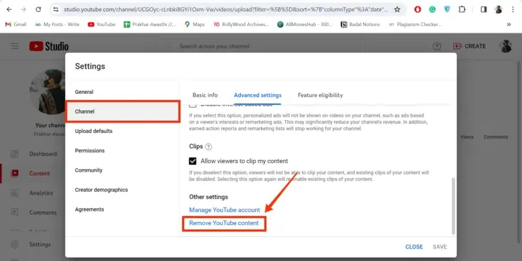Click the channel profile picture thumbnail

pos(48,92)
